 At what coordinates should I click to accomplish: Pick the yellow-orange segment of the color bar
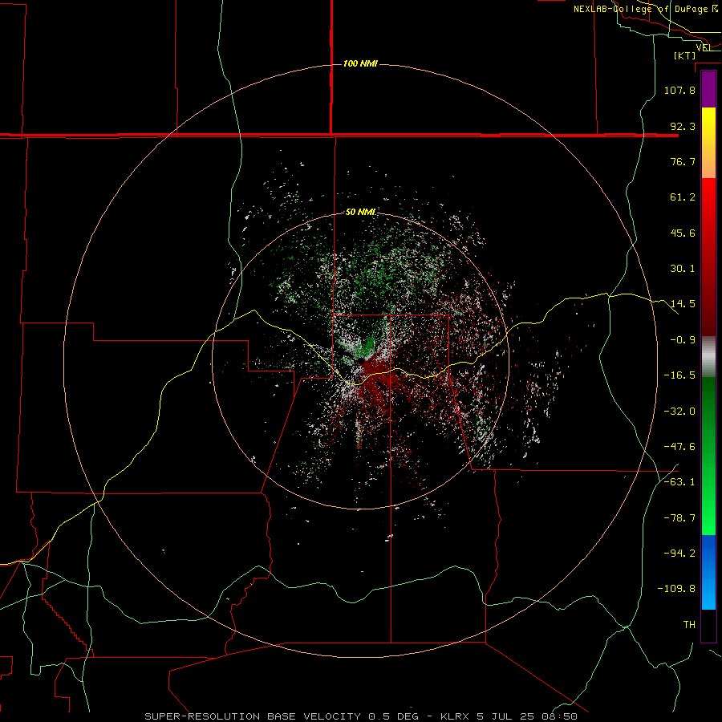(x=708, y=143)
